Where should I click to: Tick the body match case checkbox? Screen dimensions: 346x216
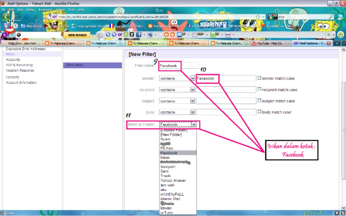[x=259, y=111]
